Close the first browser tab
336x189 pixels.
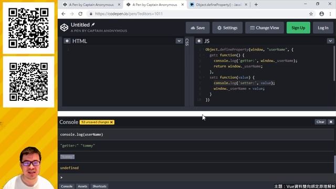119,5
